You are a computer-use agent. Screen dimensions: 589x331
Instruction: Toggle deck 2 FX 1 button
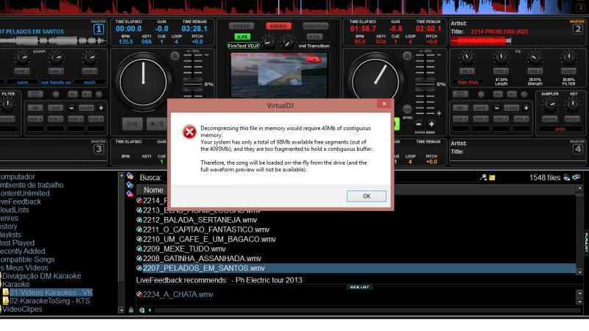click(467, 71)
